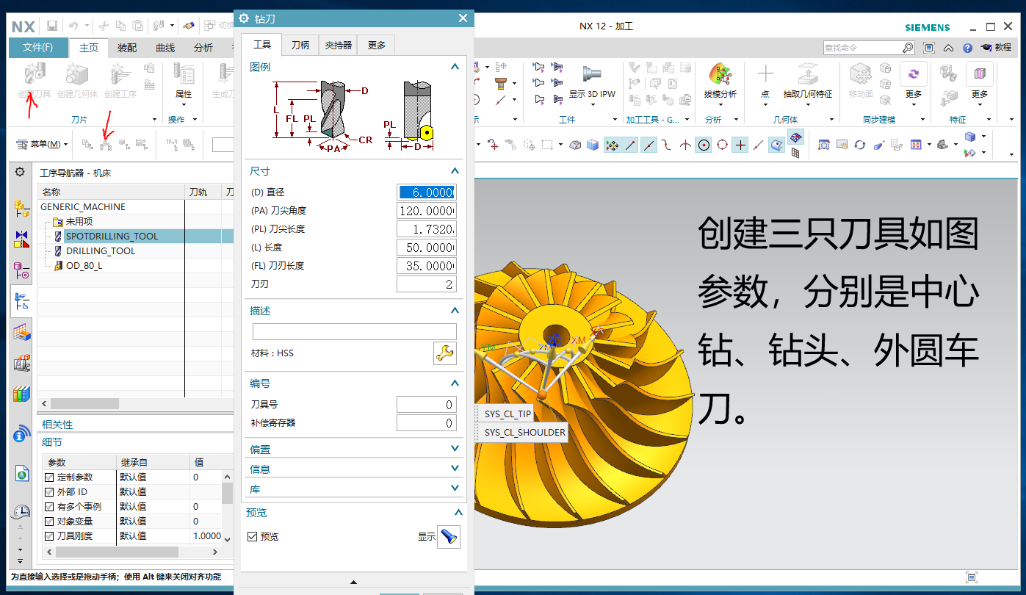Switch to the 刀柄 tab in the 钻刀 dialog

click(300, 45)
